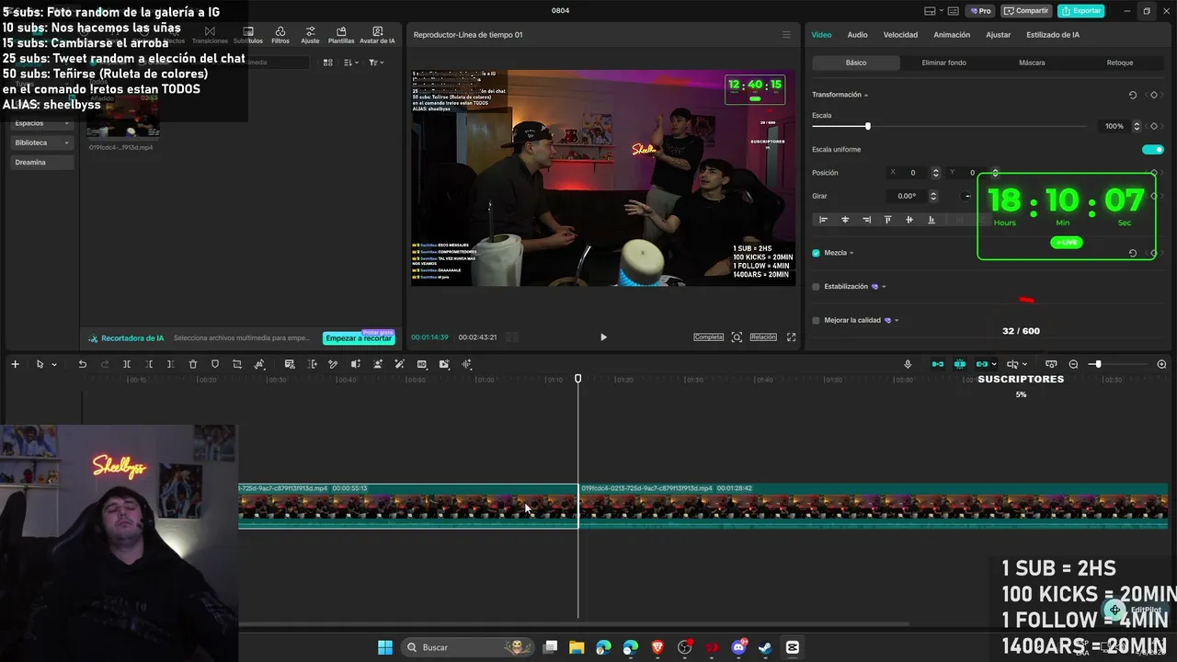The width and height of the screenshot is (1177, 662).
Task: Align the clip to the bottom edge
Action: click(x=931, y=220)
